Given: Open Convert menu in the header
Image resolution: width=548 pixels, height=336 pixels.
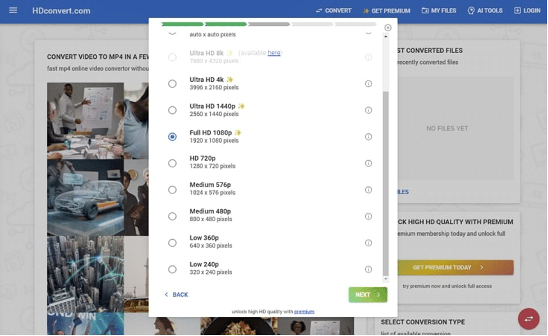Looking at the screenshot, I should point(333,11).
